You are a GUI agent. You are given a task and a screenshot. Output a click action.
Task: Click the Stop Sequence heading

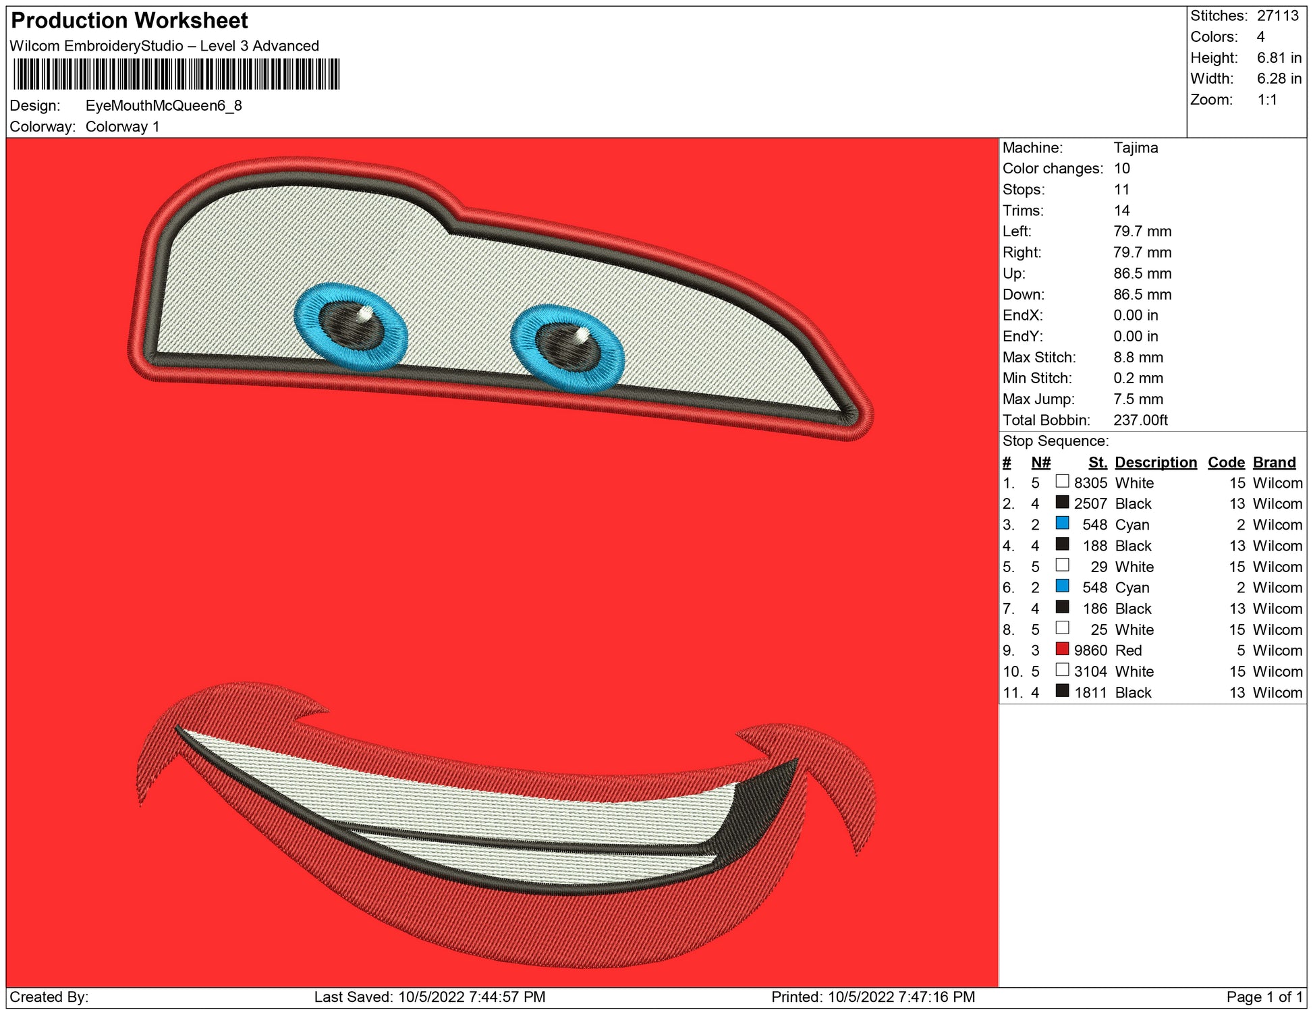tap(1055, 441)
